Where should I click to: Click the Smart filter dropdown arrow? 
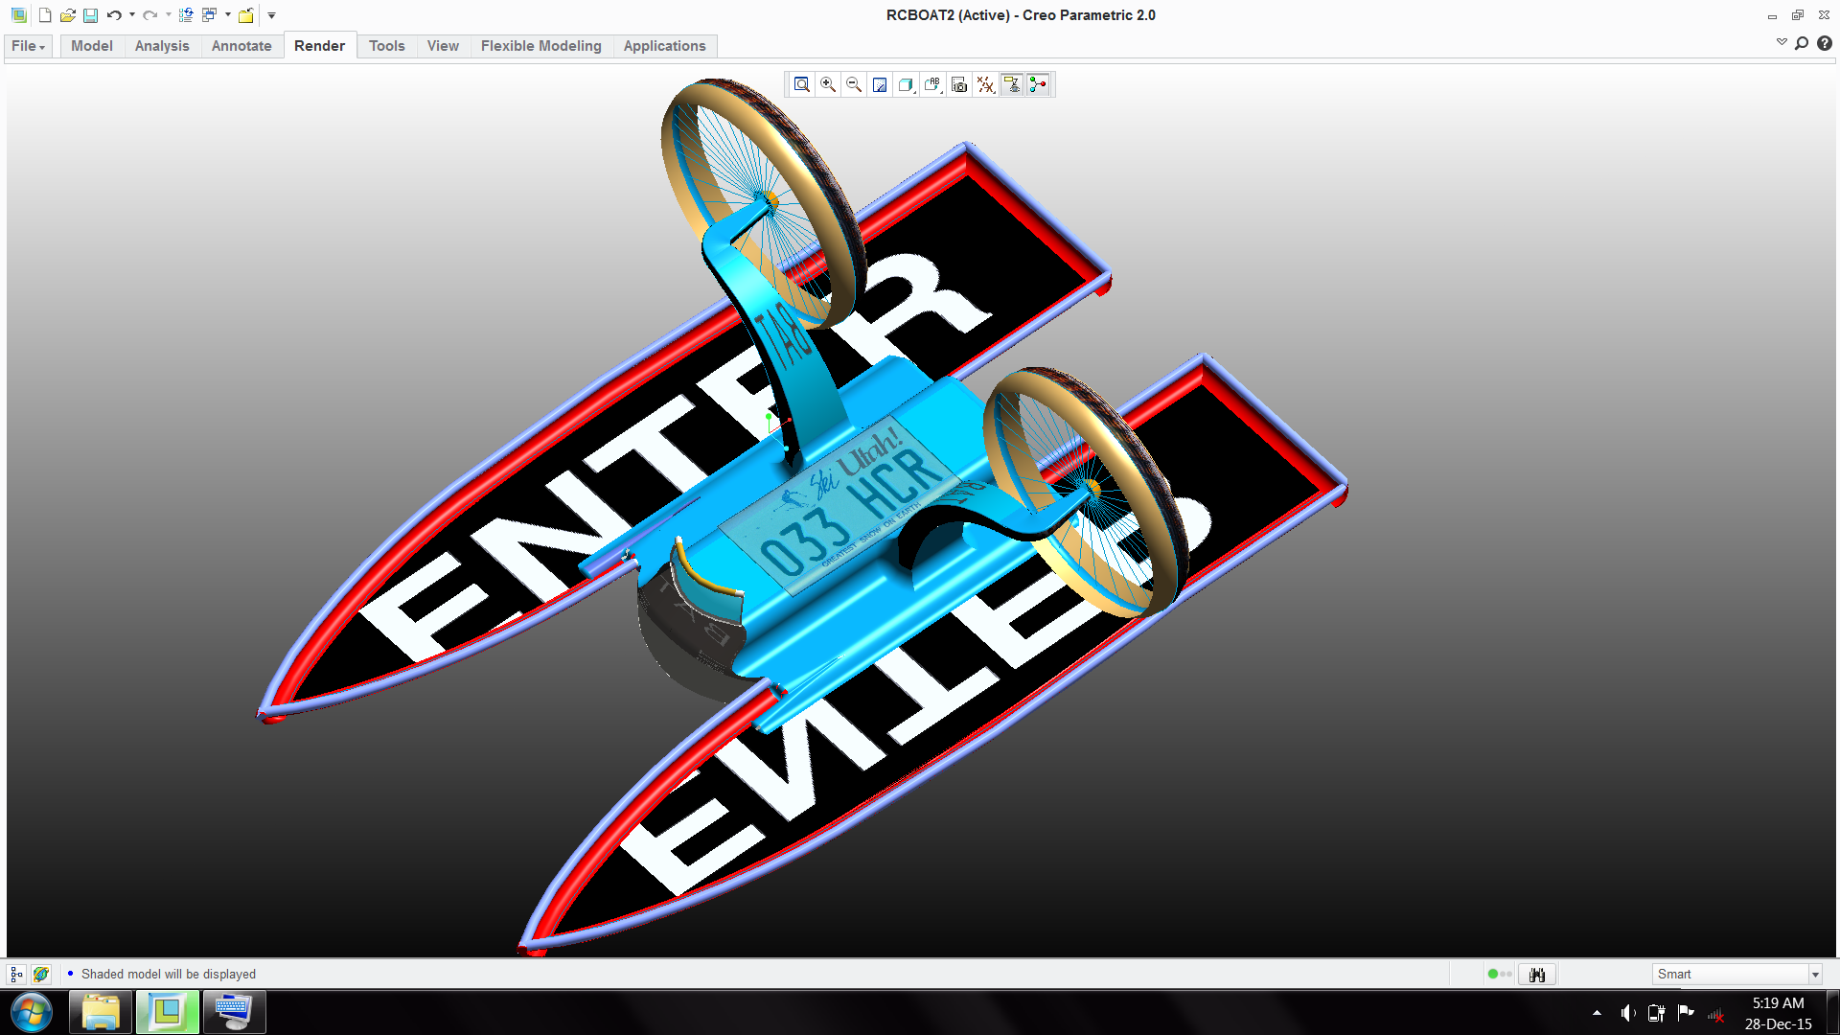tap(1814, 975)
